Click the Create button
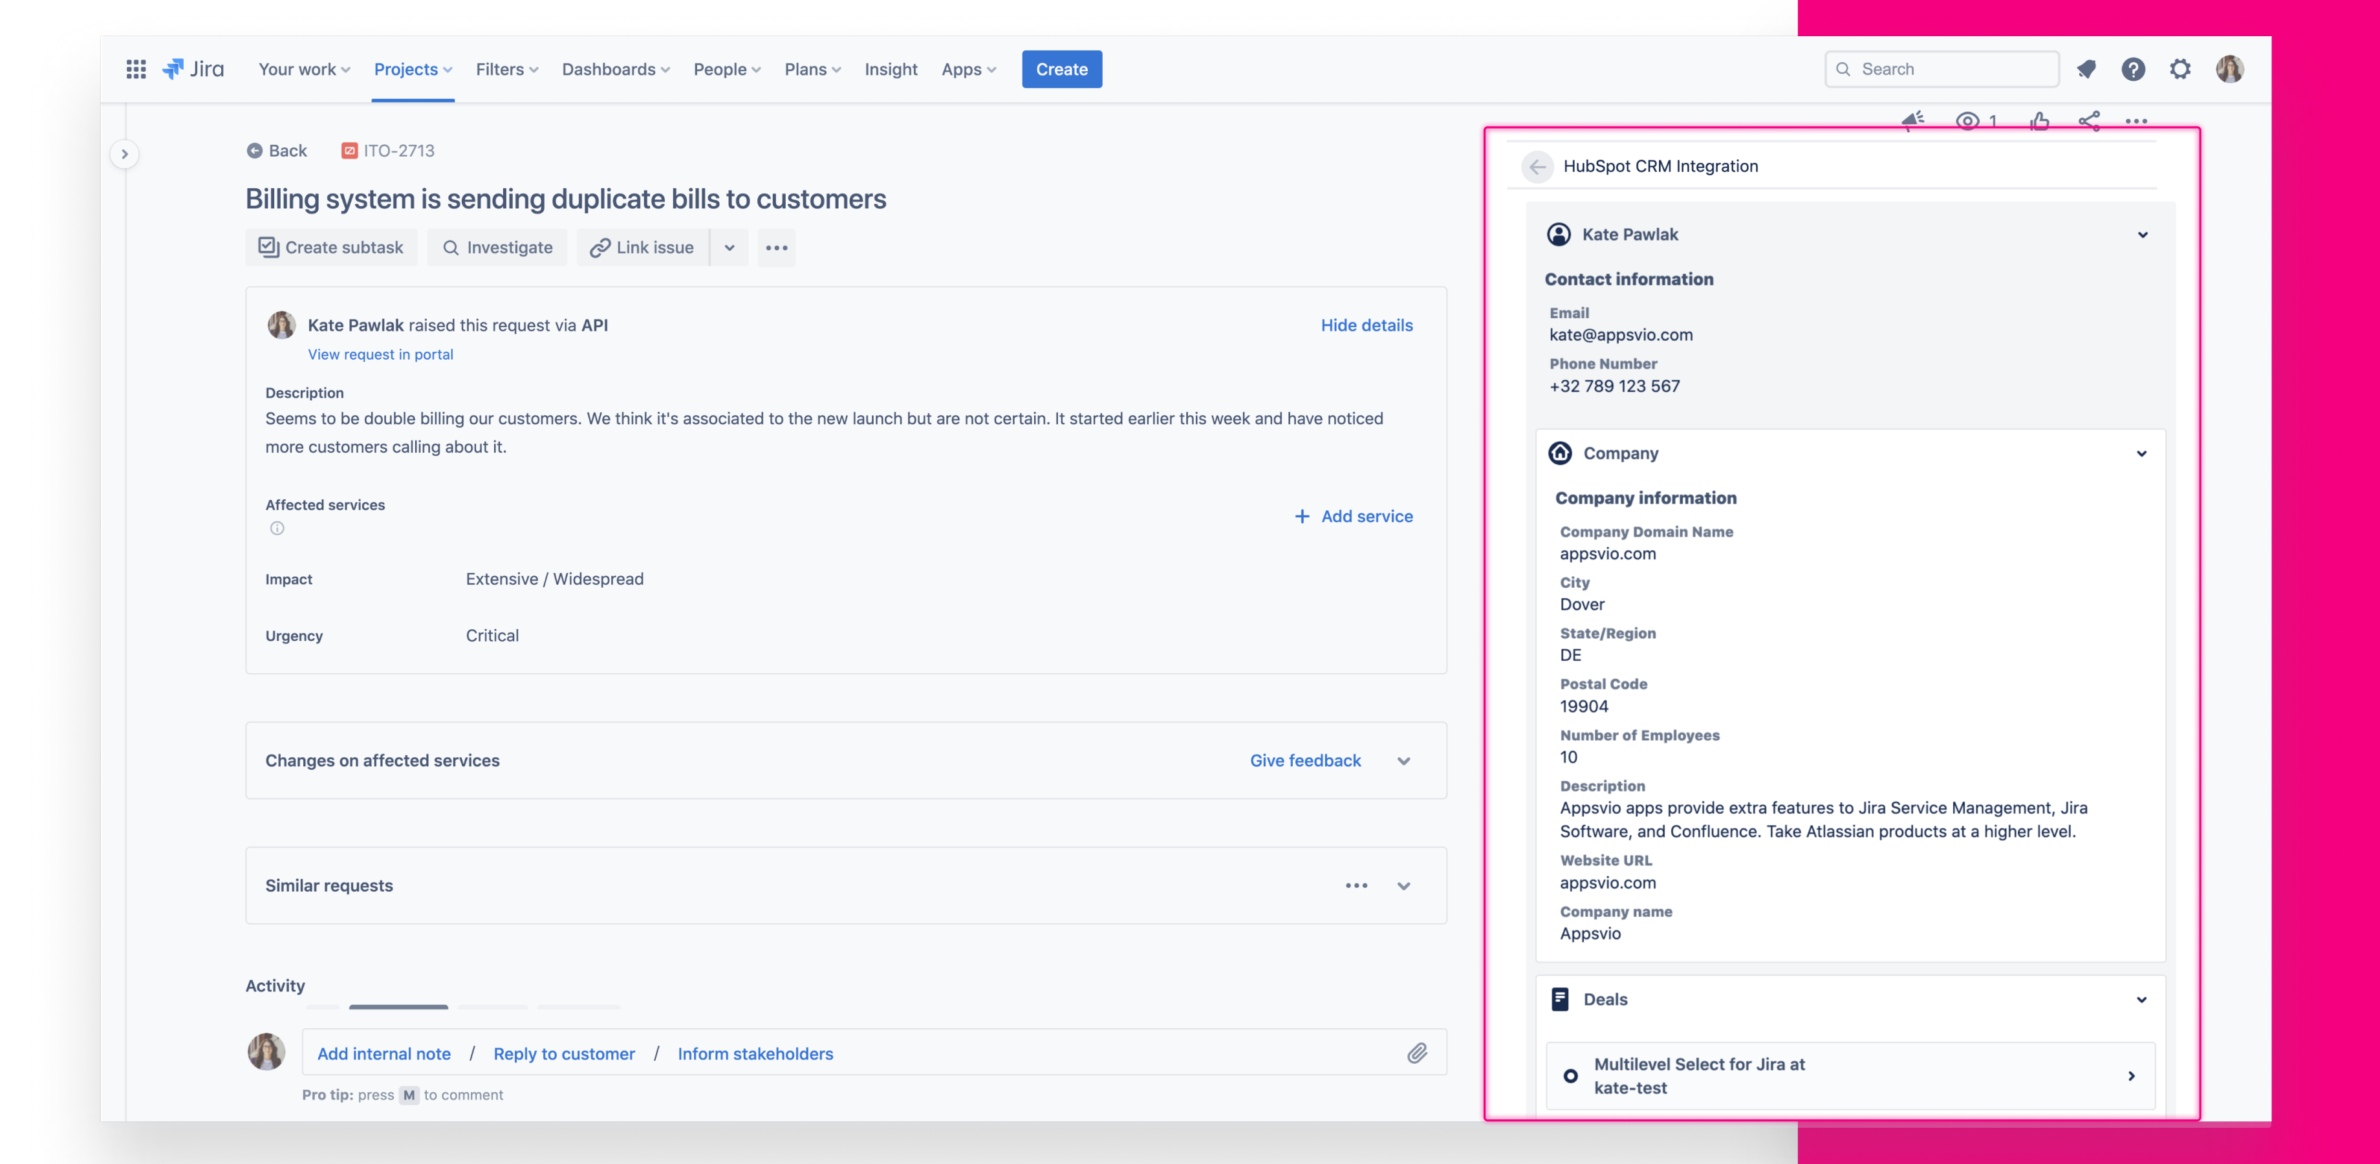The height and width of the screenshot is (1164, 2380). 1061,69
